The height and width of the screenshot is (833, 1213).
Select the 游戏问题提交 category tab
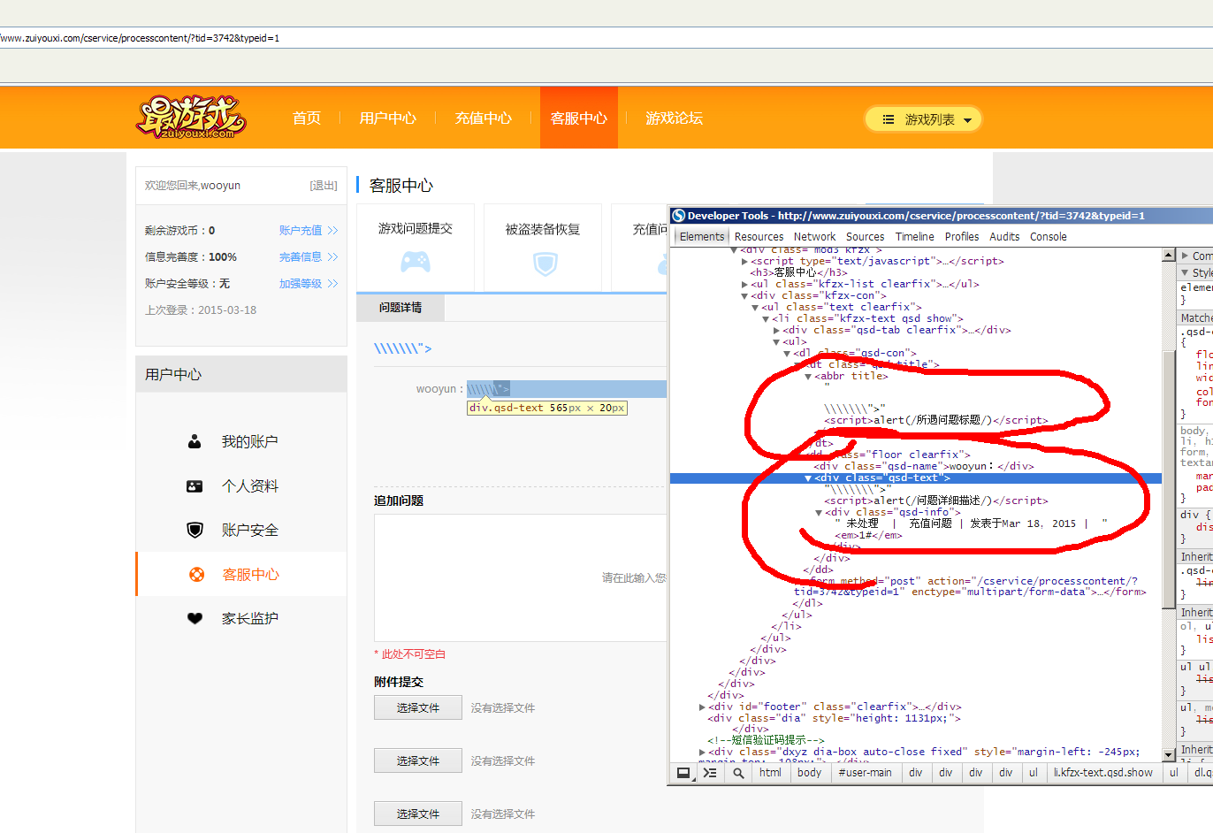coord(416,248)
